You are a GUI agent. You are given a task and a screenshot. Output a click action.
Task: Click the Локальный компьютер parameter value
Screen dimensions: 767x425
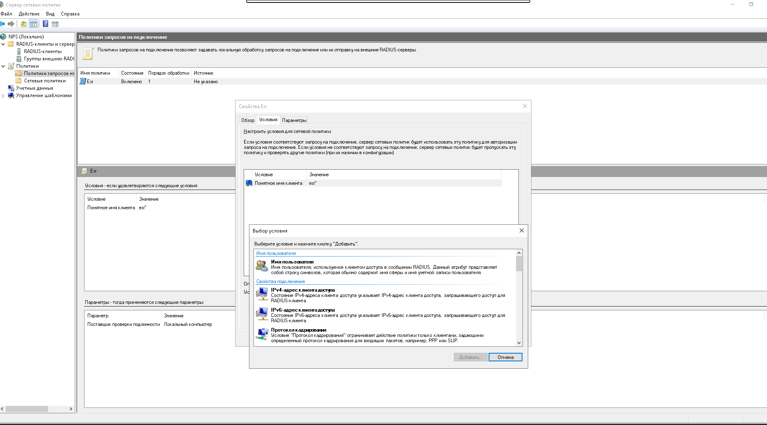[188, 324]
